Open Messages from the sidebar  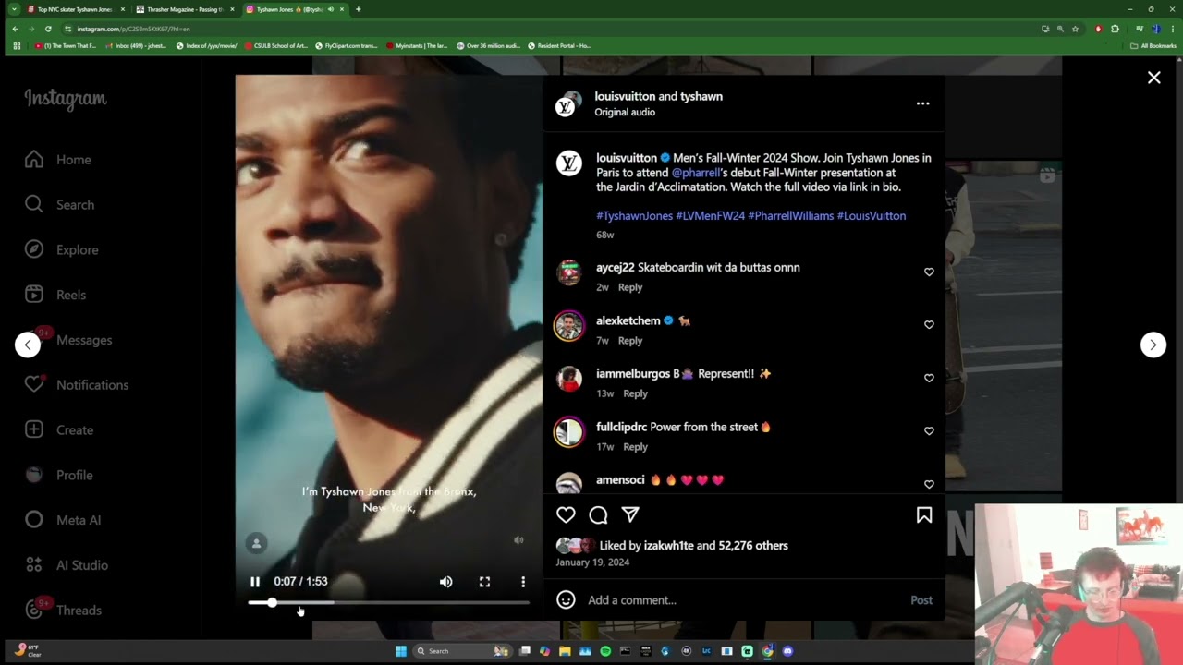click(x=68, y=340)
